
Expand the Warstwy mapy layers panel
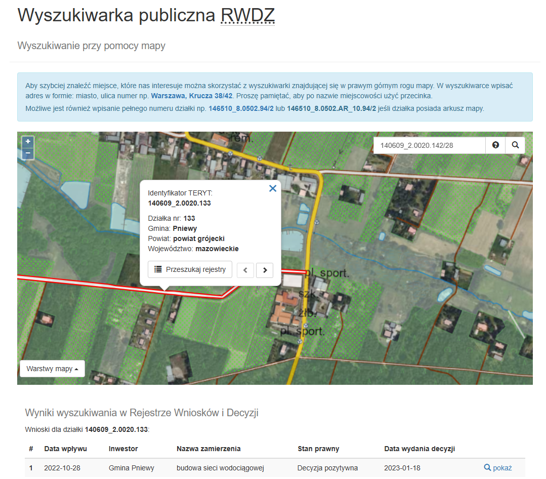coord(52,369)
